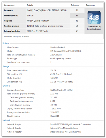
Task: Click the Memory (RAM) row label
Action: point(11,16)
